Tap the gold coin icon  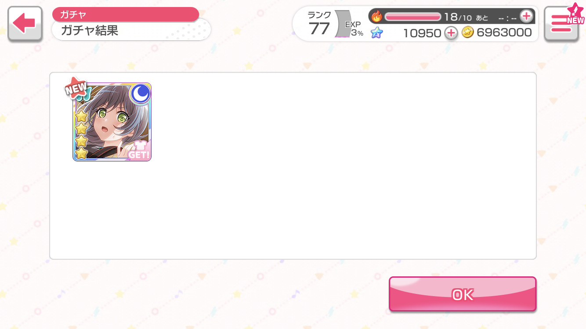[x=467, y=32]
